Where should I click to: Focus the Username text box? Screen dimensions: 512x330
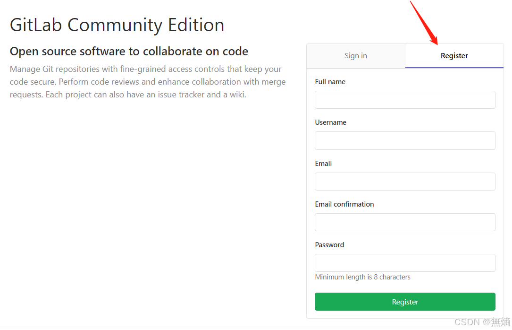point(405,140)
